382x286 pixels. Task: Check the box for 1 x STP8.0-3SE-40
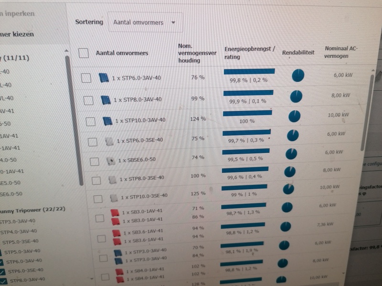coord(96,181)
